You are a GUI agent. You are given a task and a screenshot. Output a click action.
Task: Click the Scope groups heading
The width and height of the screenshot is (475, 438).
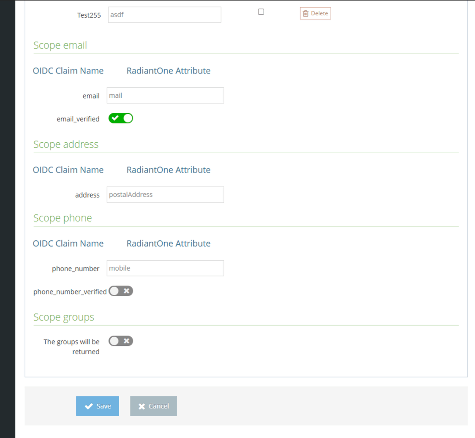(x=64, y=317)
